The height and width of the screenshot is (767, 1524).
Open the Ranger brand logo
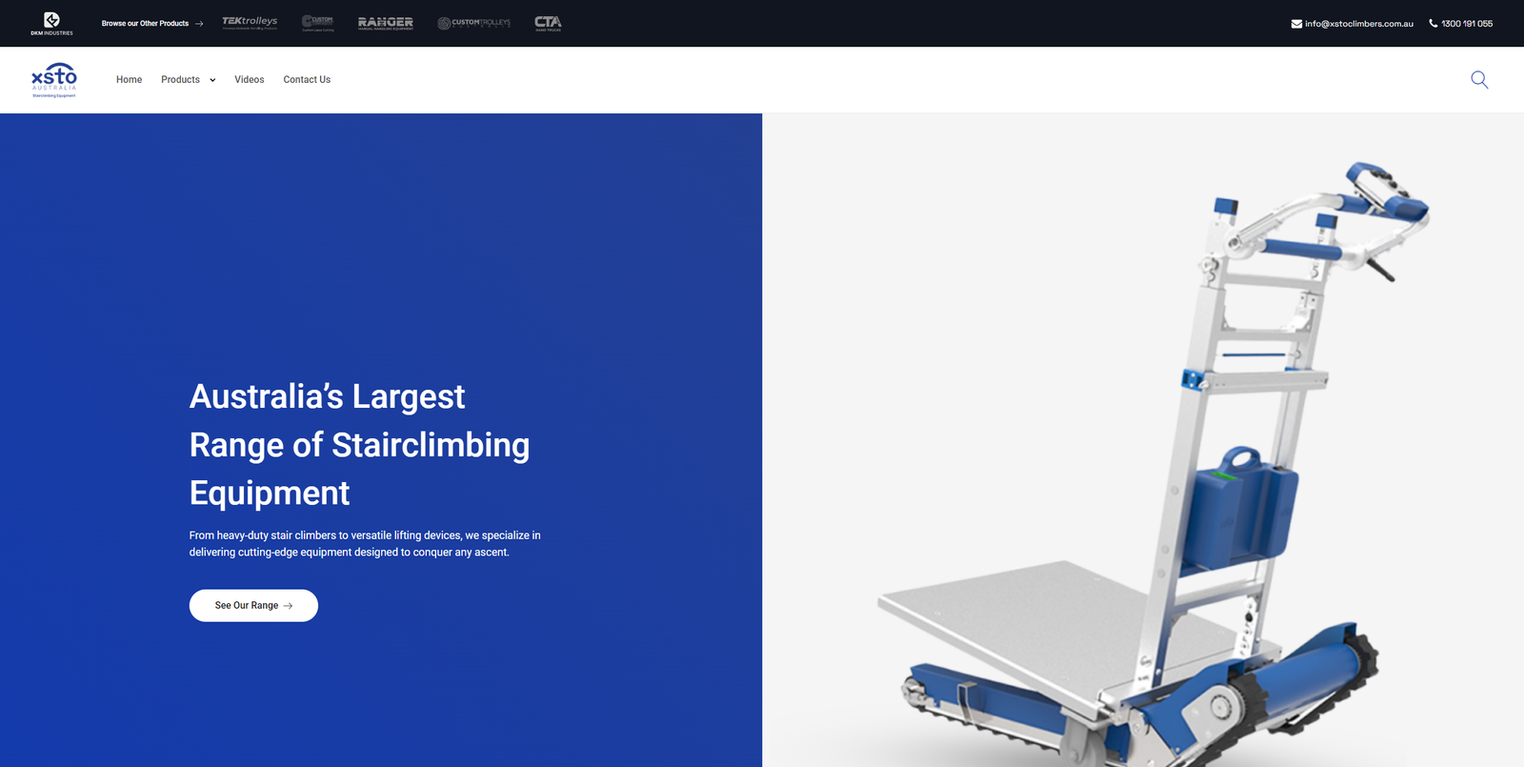pyautogui.click(x=385, y=23)
